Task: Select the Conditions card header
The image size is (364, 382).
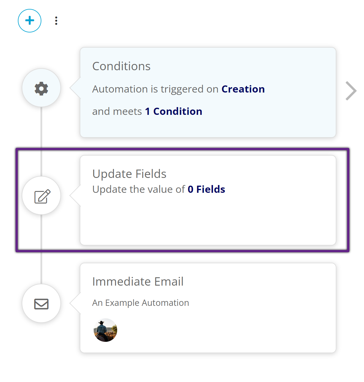Action: click(x=121, y=66)
